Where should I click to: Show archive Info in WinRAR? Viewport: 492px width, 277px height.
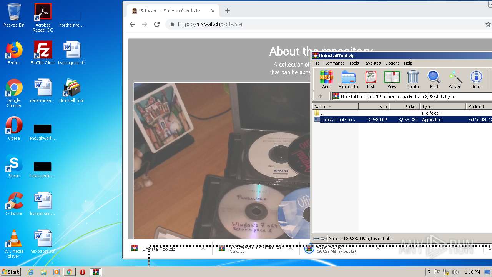click(x=476, y=80)
